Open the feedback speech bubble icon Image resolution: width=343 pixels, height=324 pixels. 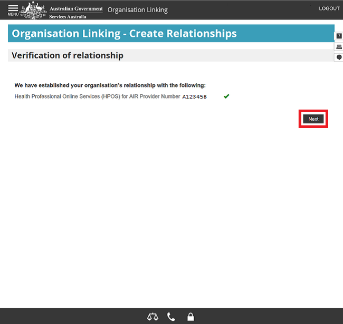tap(339, 57)
